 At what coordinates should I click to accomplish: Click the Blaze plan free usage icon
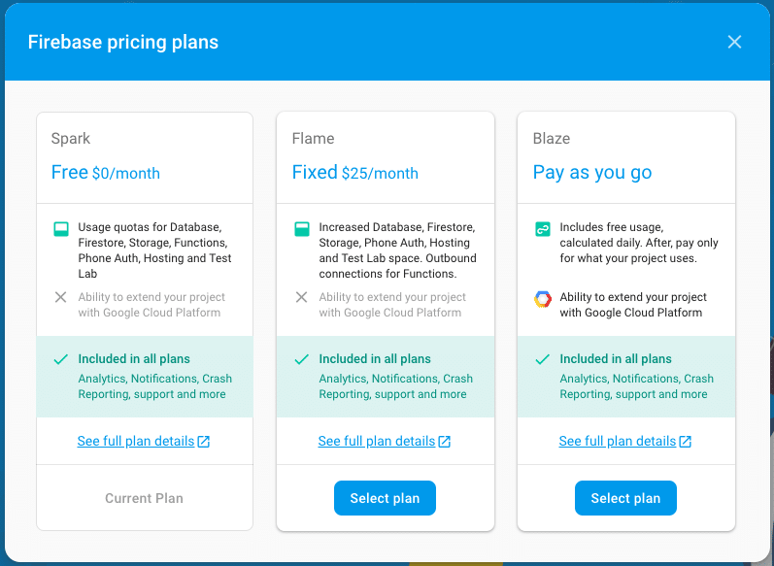tap(543, 230)
